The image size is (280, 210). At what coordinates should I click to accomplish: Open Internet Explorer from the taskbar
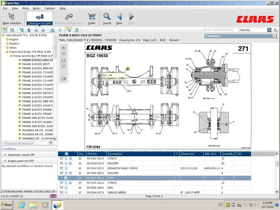tap(21, 205)
